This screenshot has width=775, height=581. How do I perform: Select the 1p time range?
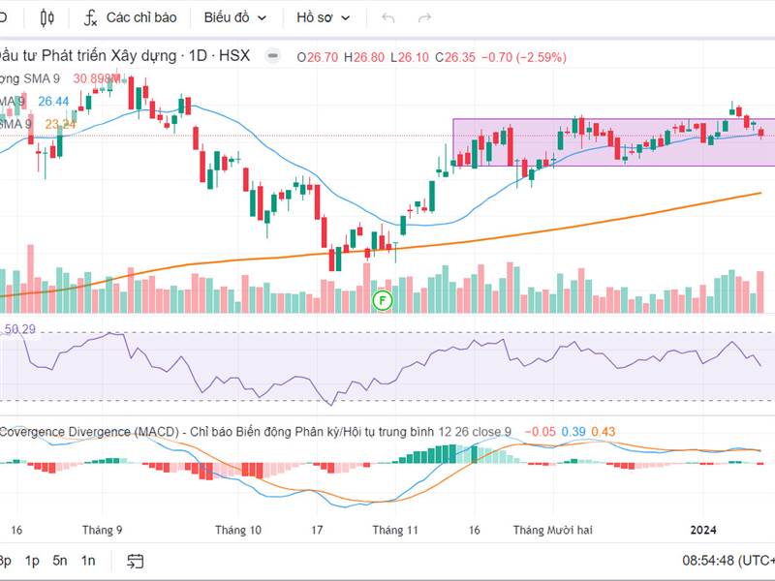coord(32,561)
